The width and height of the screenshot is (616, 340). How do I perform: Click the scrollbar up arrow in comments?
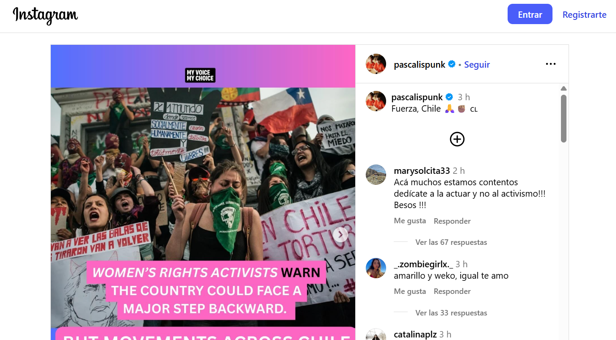[x=564, y=88]
